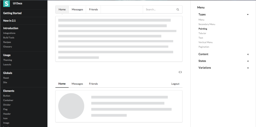Image resolution: width=256 pixels, height=127 pixels.
Task: Open Glossary in sidebar
Action: pyautogui.click(x=7, y=47)
